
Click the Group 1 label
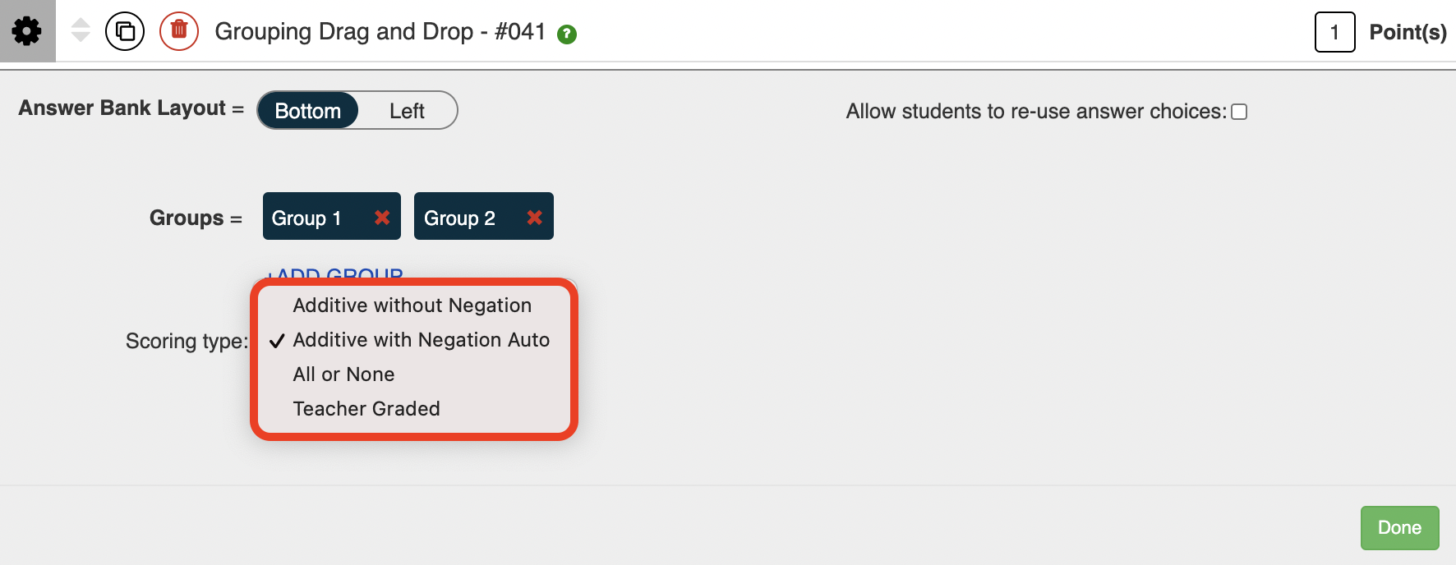(x=306, y=218)
